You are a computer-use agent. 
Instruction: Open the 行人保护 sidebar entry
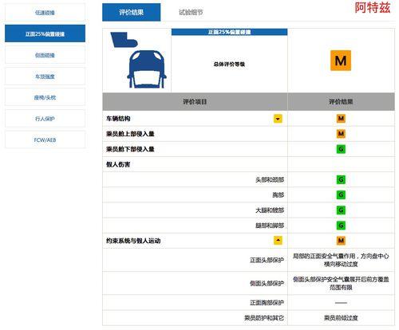[x=45, y=119]
